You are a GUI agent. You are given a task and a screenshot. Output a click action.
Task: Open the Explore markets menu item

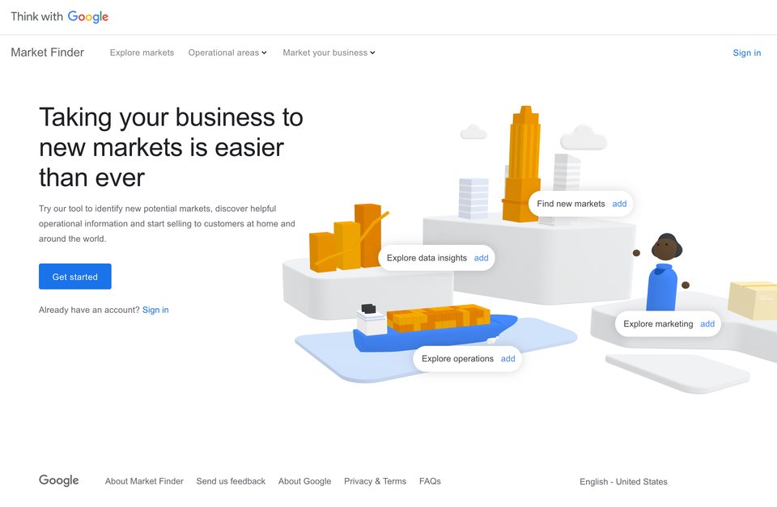(142, 53)
